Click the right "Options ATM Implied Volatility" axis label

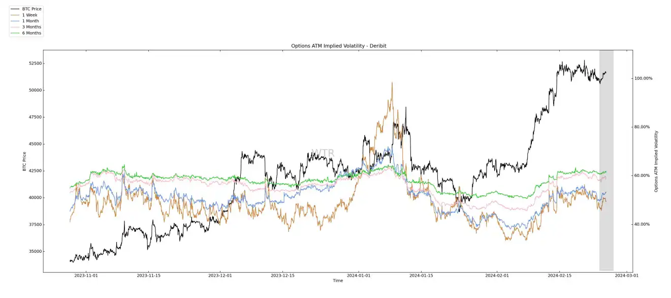coord(656,161)
